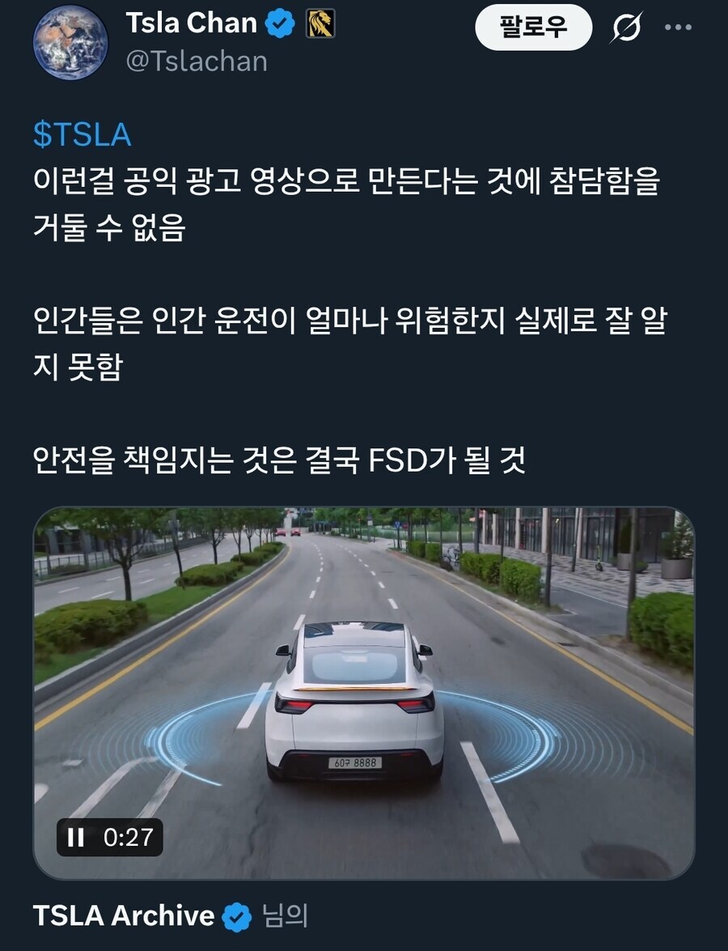Pause the video with the pause icon
The width and height of the screenshot is (728, 951).
[x=76, y=838]
